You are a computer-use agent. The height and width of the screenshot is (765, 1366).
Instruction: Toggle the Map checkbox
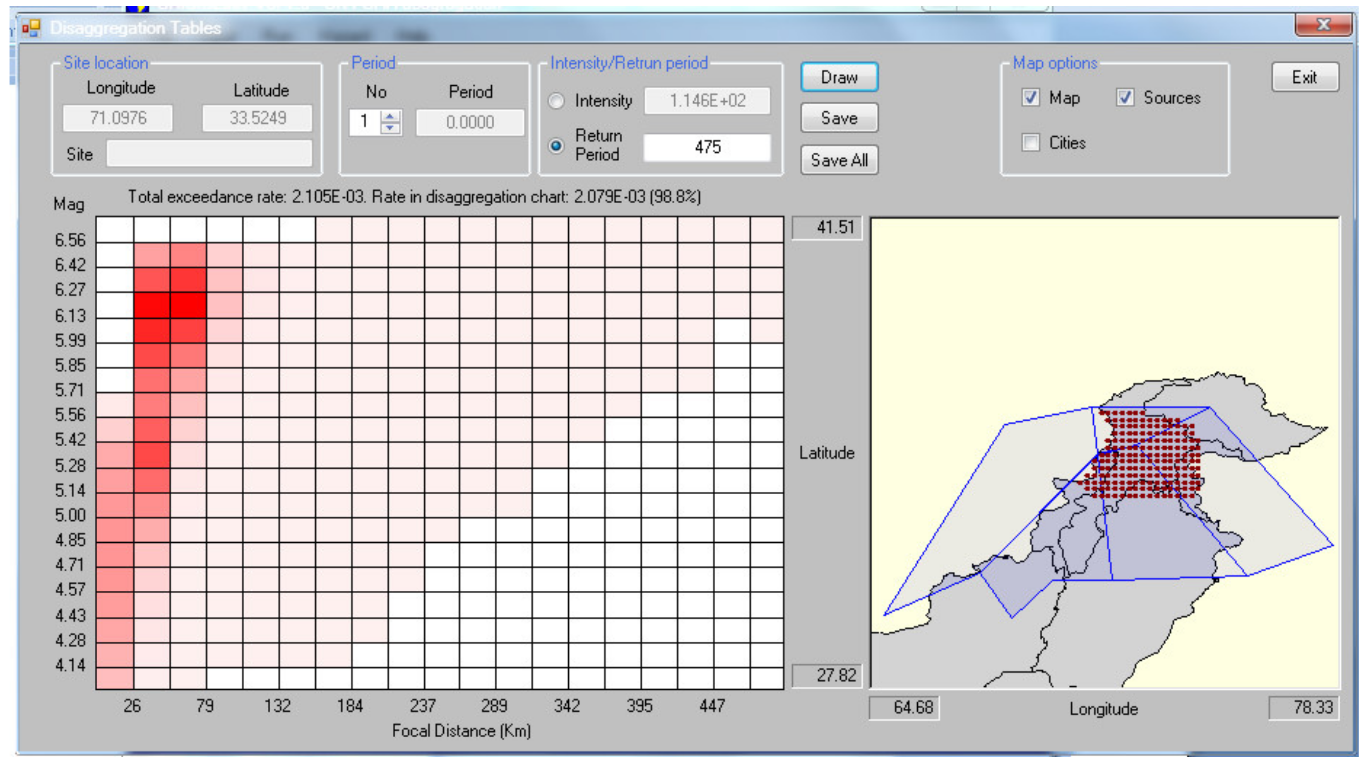point(1030,98)
